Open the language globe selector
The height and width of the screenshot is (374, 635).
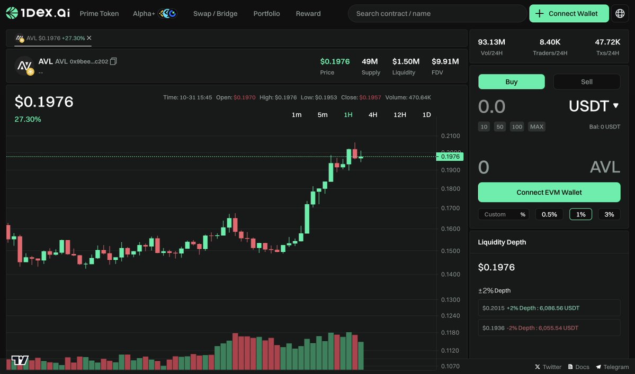(620, 13)
